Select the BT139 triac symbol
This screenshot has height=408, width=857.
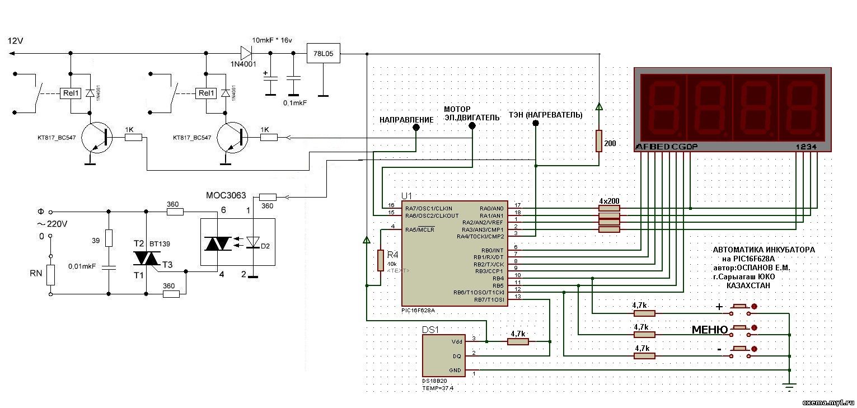(x=147, y=259)
